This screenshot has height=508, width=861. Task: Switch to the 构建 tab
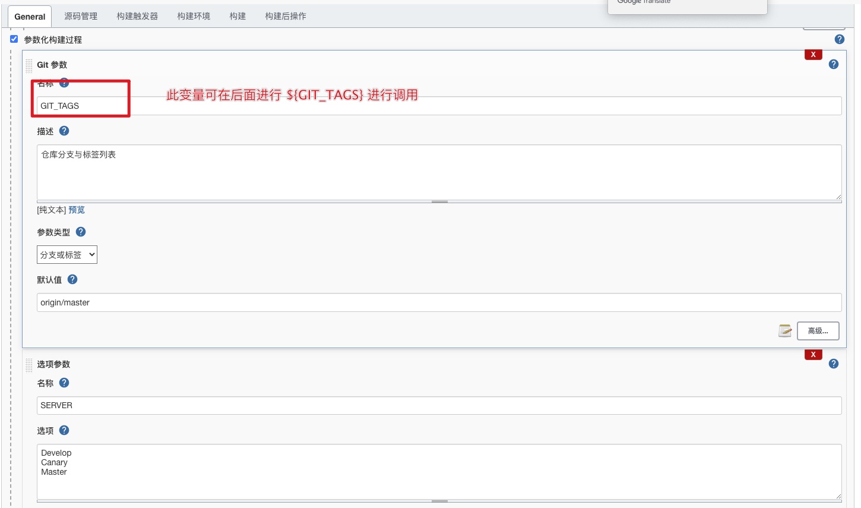pyautogui.click(x=238, y=16)
